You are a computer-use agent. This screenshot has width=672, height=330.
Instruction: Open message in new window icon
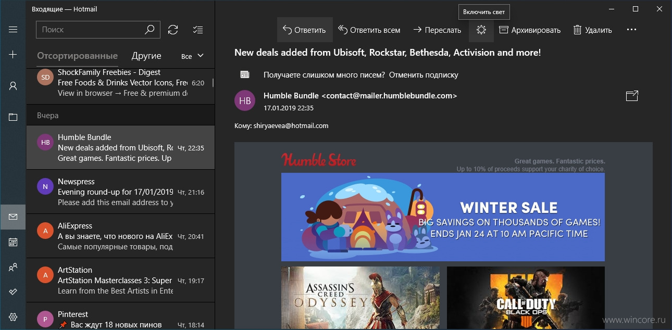coord(632,96)
